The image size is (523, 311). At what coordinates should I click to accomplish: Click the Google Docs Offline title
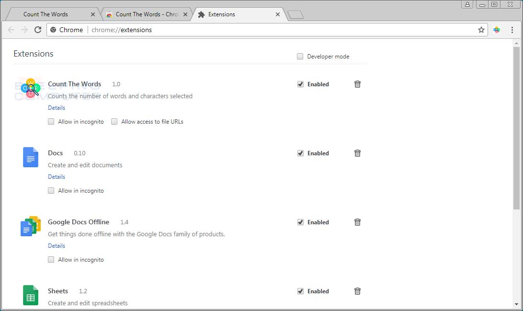coord(79,222)
